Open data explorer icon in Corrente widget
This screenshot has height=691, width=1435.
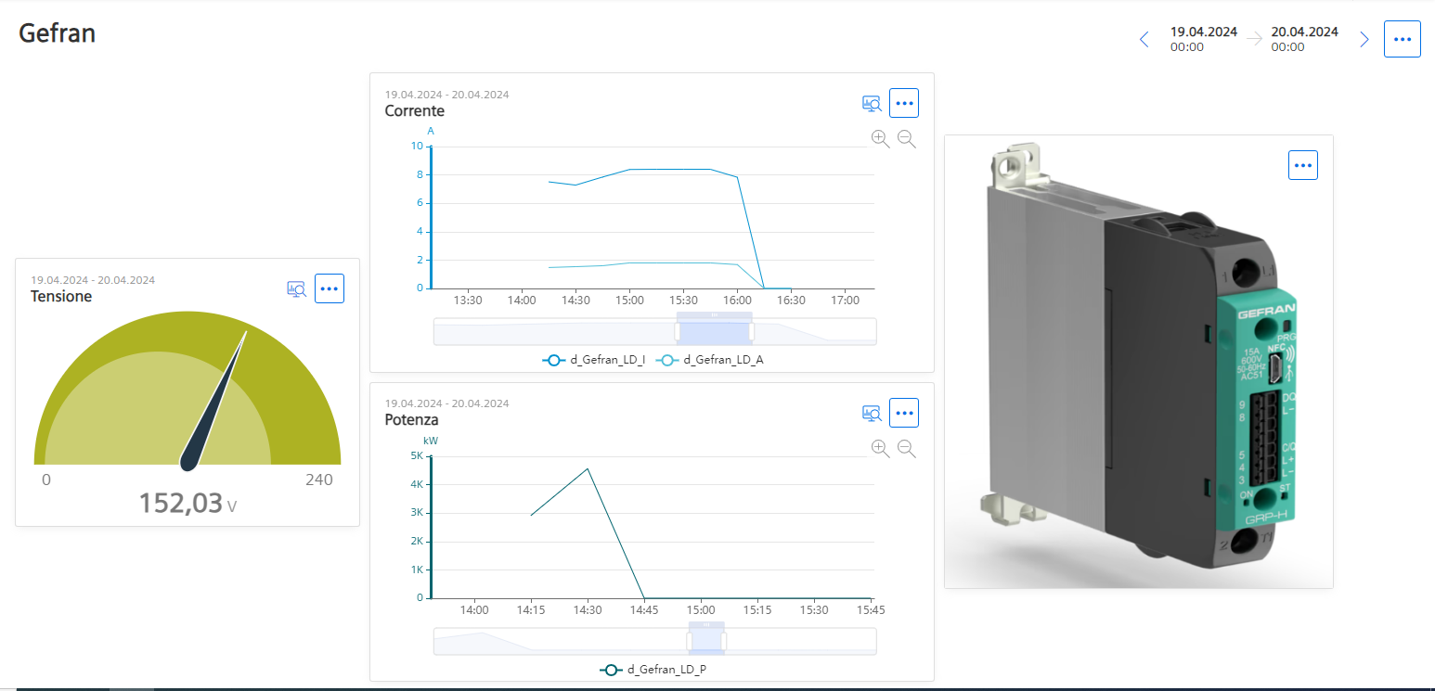tap(871, 104)
